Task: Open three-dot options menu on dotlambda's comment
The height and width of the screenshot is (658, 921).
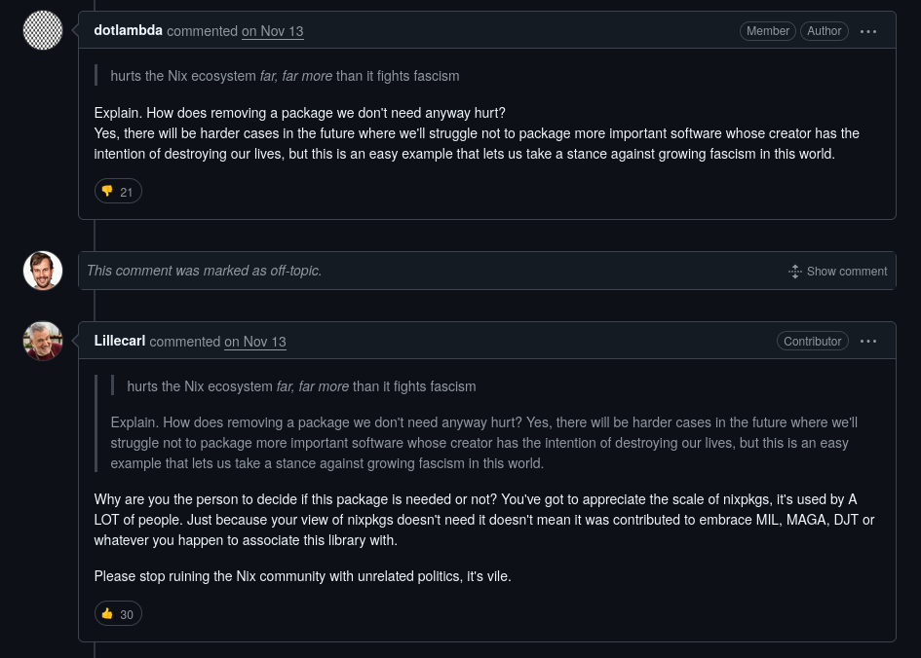Action: tap(868, 32)
